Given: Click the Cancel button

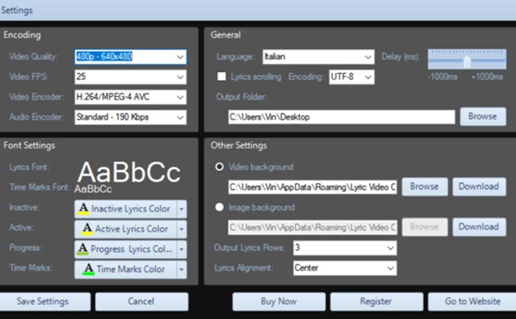Looking at the screenshot, I should (x=142, y=302).
